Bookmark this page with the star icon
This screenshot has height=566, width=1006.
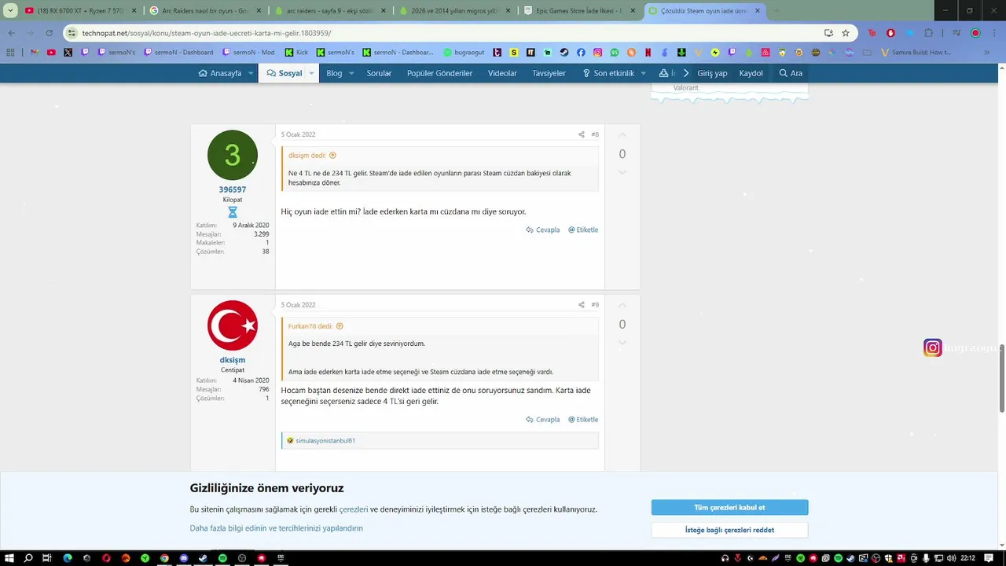click(x=846, y=33)
